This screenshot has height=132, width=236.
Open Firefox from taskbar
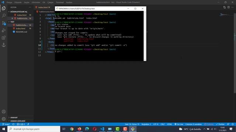tap(79, 129)
